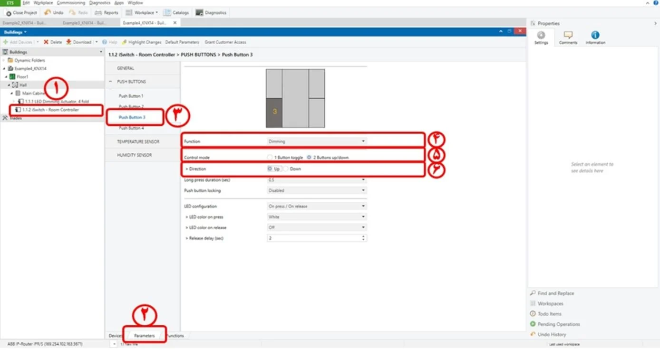This screenshot has width=660, height=358.
Task: Collapse the PUSH BUTTONS section
Action: (110, 82)
